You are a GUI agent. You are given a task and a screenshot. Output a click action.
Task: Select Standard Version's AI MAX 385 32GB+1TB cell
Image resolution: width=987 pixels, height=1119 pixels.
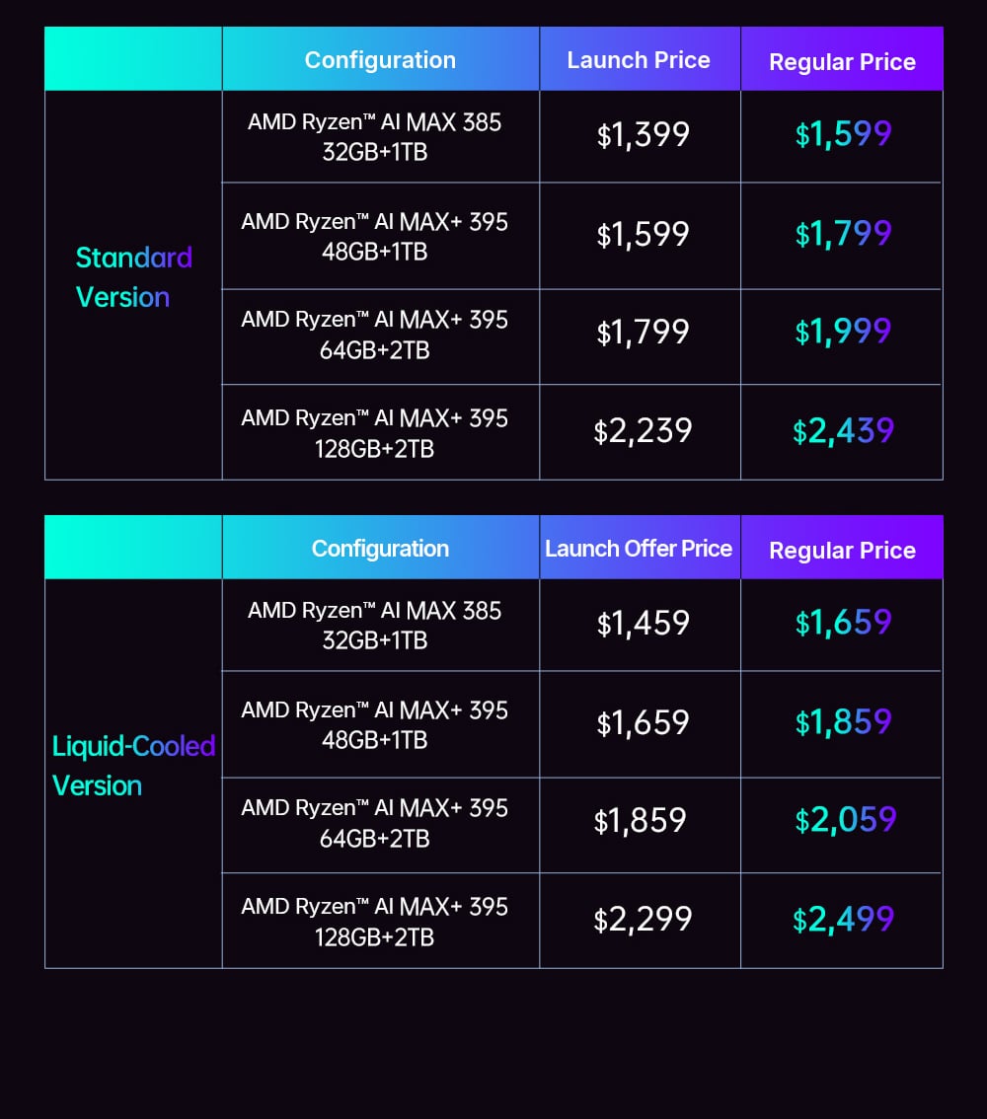pyautogui.click(x=374, y=137)
